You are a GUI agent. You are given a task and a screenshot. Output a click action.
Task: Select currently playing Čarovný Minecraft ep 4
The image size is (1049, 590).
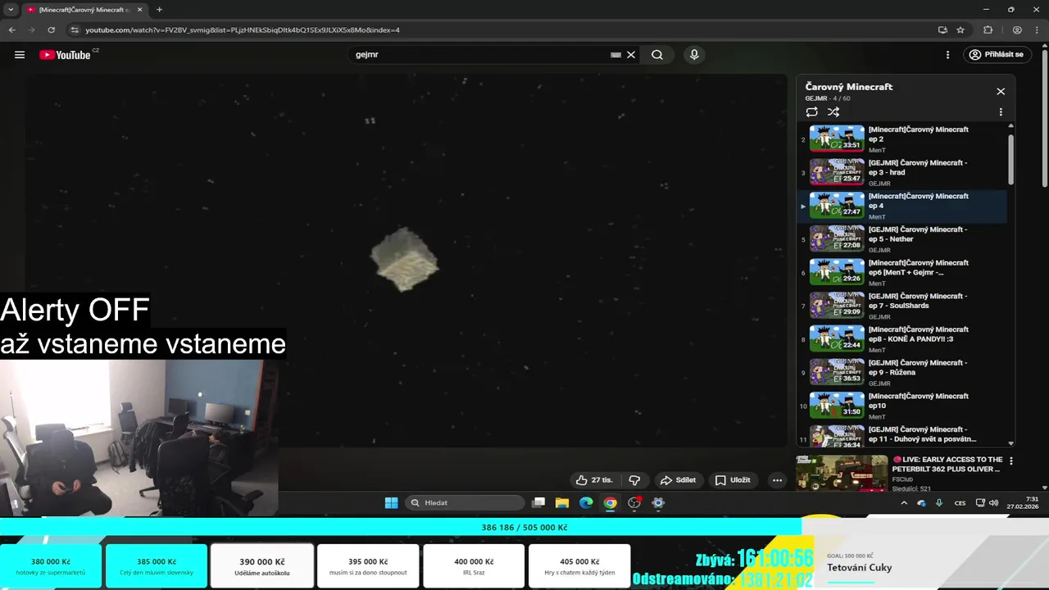tap(901, 206)
